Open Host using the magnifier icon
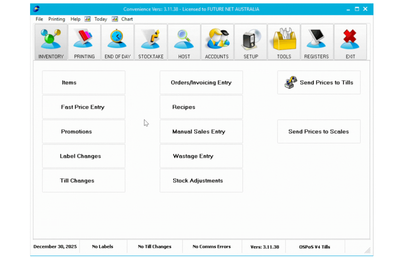This screenshot has height=257, width=400. coord(184,42)
